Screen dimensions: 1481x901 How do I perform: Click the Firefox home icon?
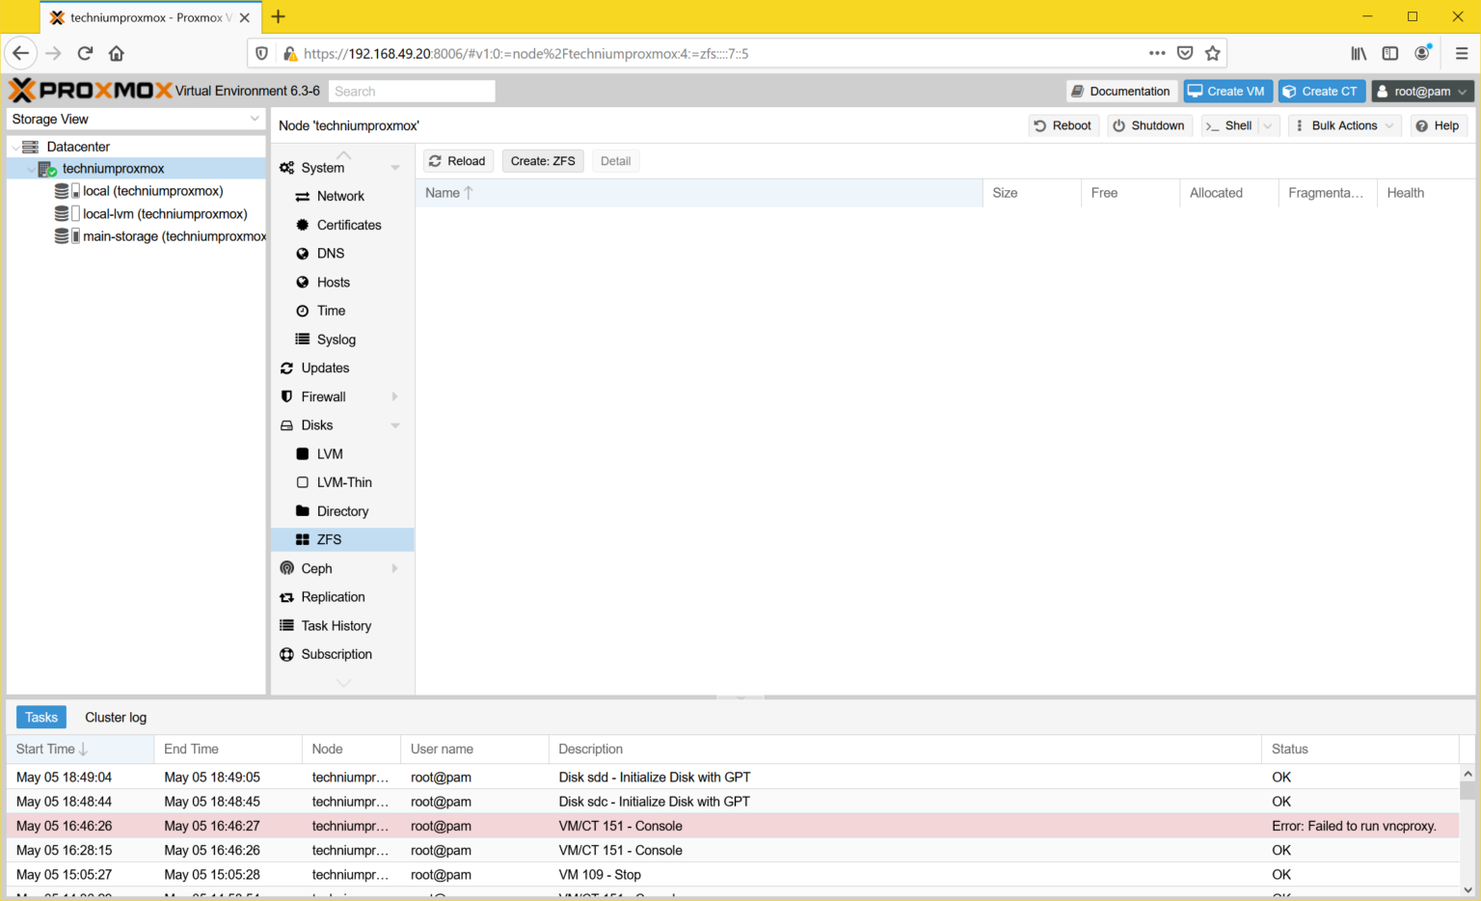(x=117, y=54)
